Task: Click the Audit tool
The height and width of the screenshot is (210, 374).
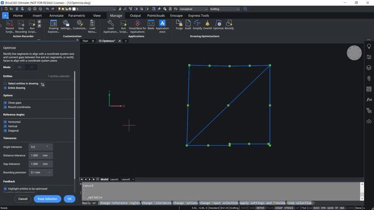Action: coord(188,24)
